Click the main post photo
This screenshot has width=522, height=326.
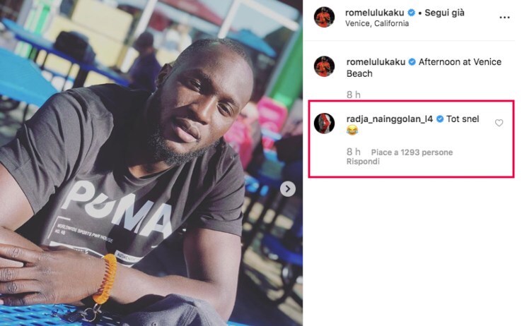tap(151, 163)
